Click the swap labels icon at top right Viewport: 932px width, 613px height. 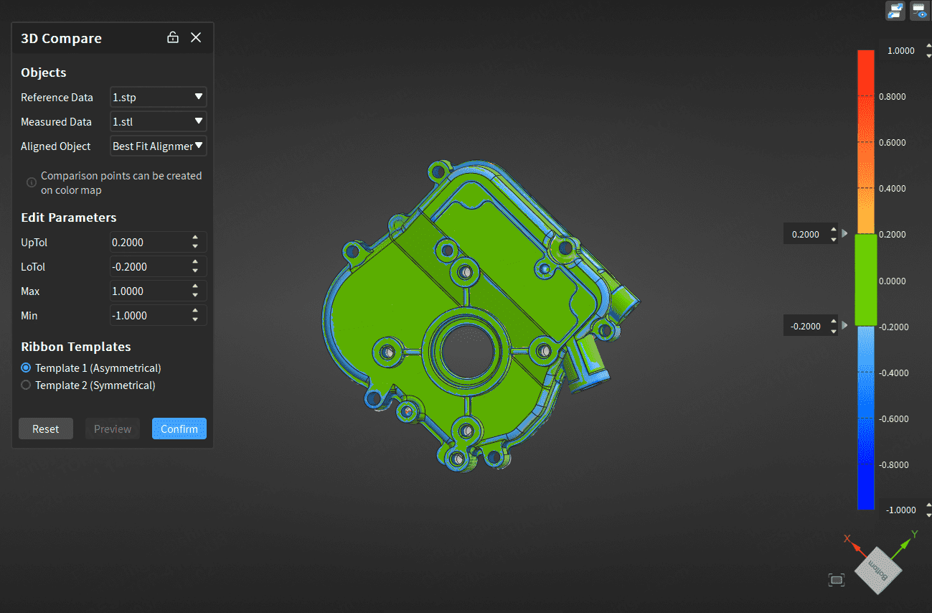[895, 11]
